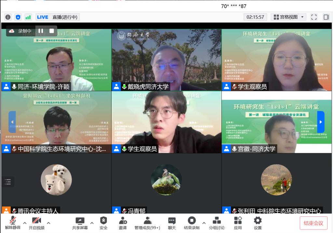The height and width of the screenshot is (233, 333).
Task: Open the 应用 apps menu
Action: point(238,223)
